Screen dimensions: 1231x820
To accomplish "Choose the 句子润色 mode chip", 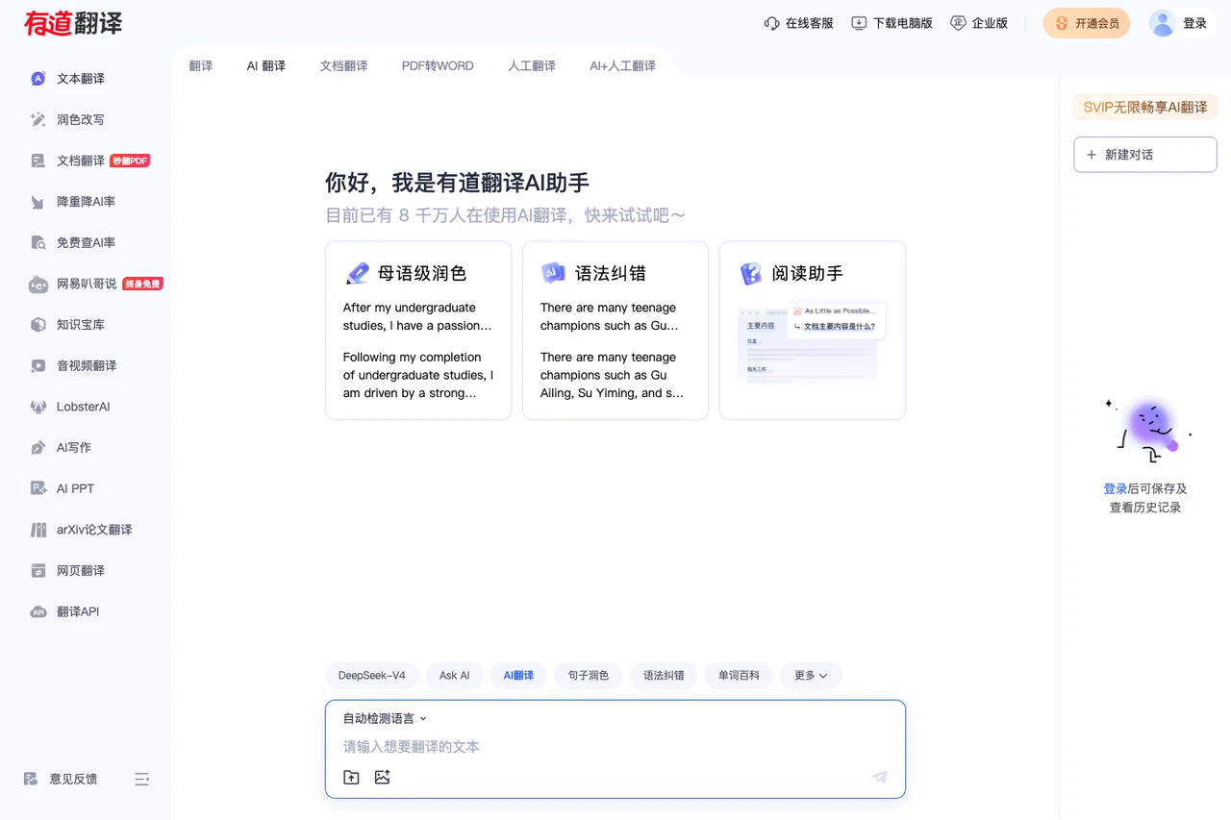I will pyautogui.click(x=588, y=676).
